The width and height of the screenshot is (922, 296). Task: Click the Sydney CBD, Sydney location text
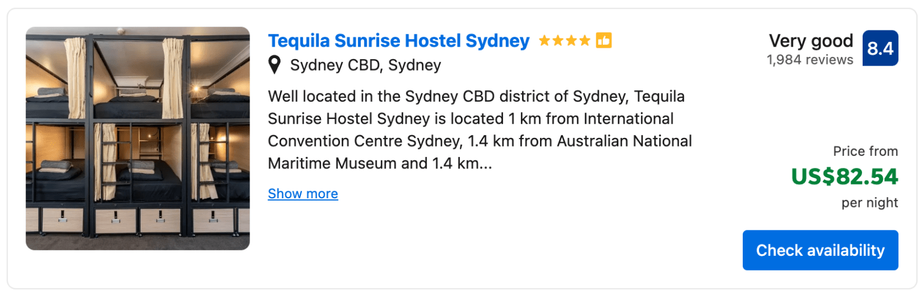(x=365, y=66)
